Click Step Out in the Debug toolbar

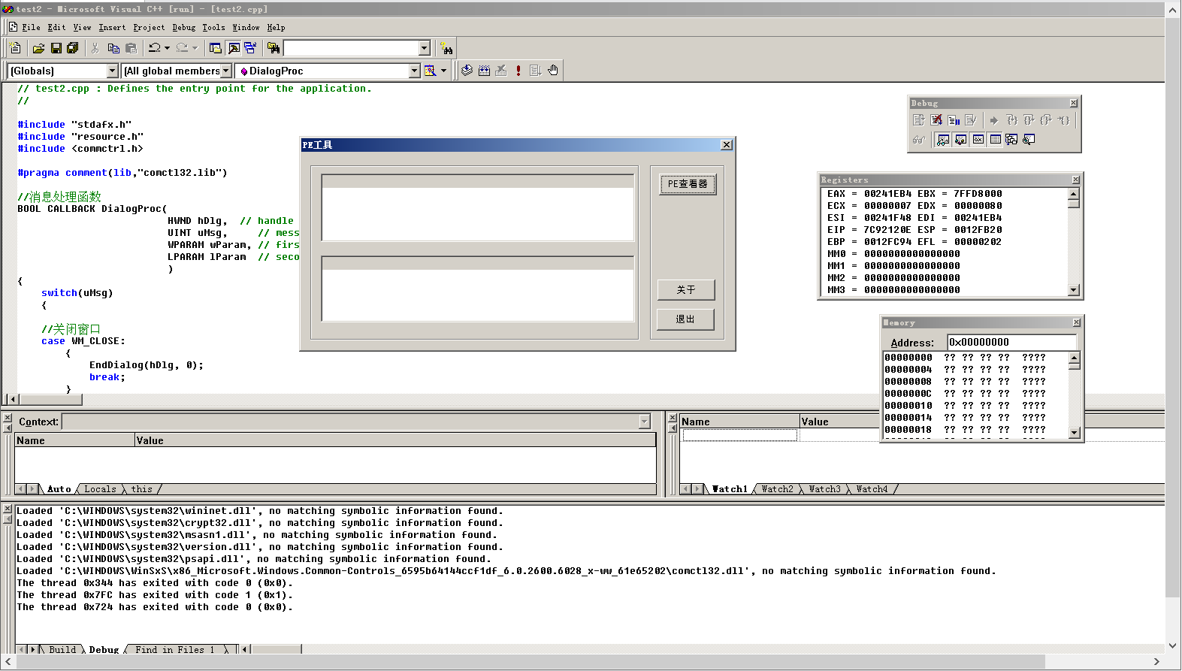pos(1046,120)
